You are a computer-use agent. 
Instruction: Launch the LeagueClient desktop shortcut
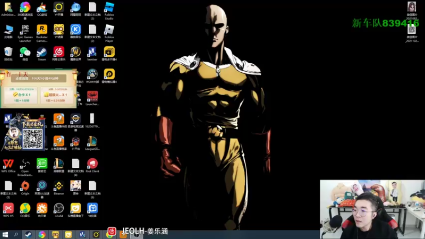pyautogui.click(x=92, y=143)
